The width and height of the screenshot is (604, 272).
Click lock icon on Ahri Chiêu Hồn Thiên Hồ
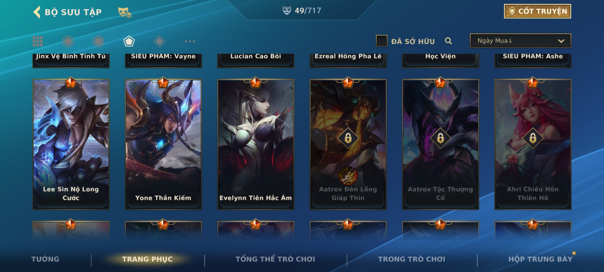(533, 138)
